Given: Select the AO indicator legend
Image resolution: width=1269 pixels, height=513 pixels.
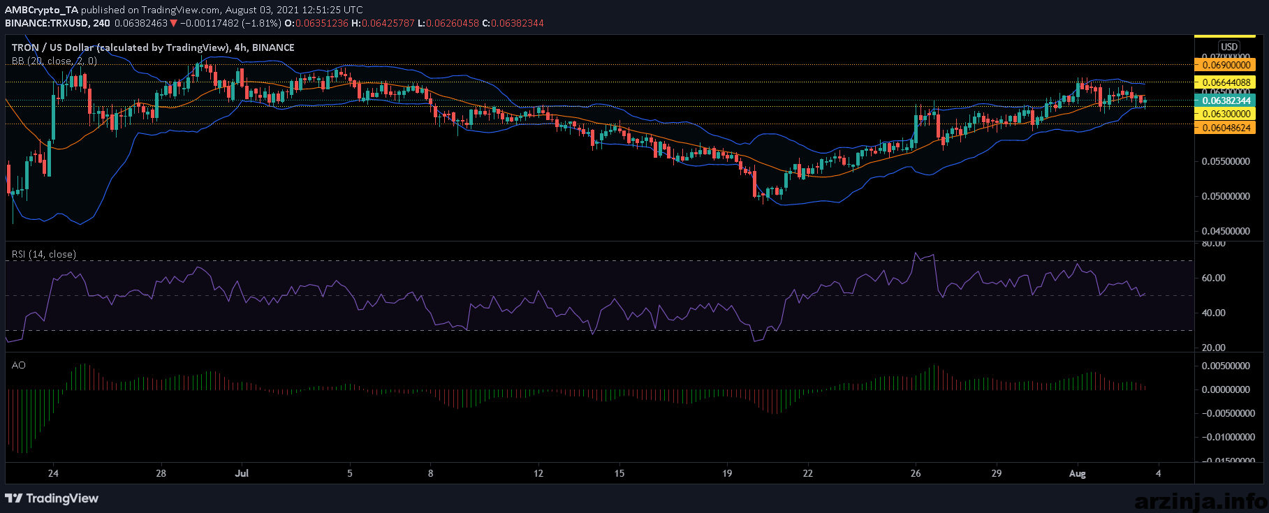Looking at the screenshot, I should pyautogui.click(x=19, y=365).
